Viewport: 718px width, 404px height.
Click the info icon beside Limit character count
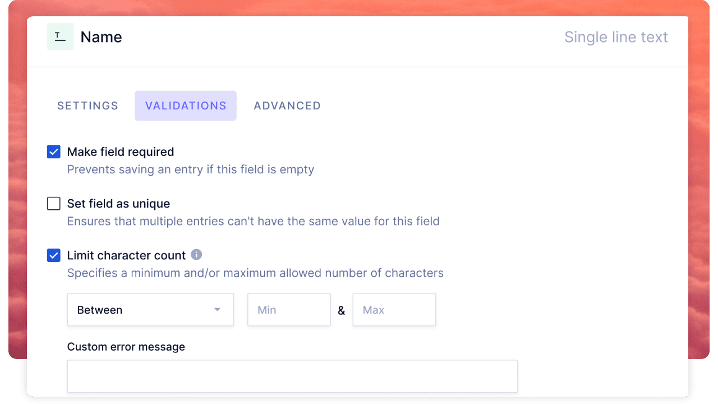point(196,255)
